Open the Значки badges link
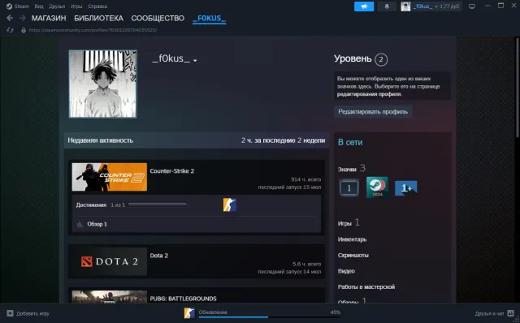This screenshot has height=323, width=520. pyautogui.click(x=347, y=170)
